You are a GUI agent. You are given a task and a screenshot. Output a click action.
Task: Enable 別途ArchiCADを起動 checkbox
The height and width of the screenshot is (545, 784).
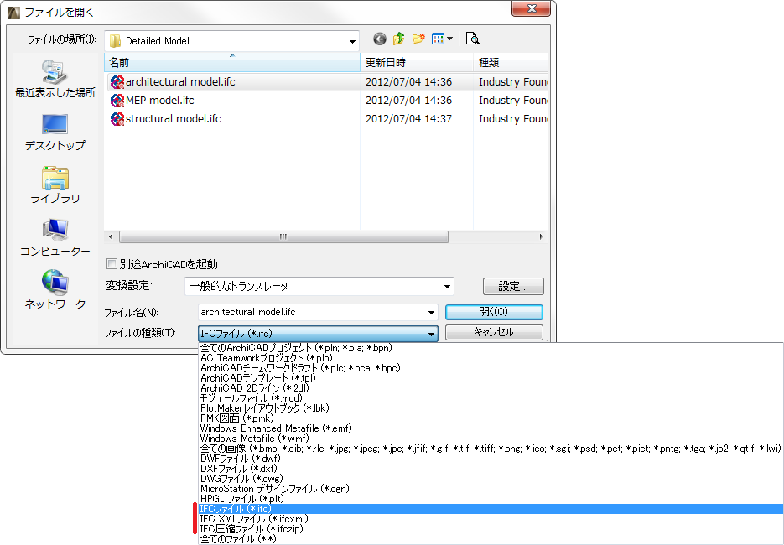point(112,263)
